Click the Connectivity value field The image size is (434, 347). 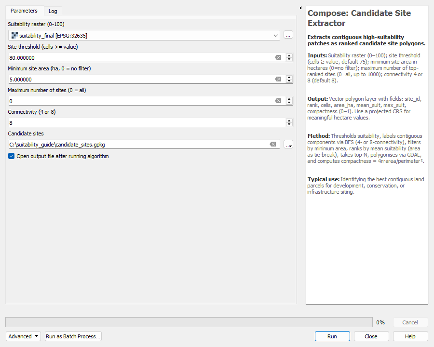[147, 122]
